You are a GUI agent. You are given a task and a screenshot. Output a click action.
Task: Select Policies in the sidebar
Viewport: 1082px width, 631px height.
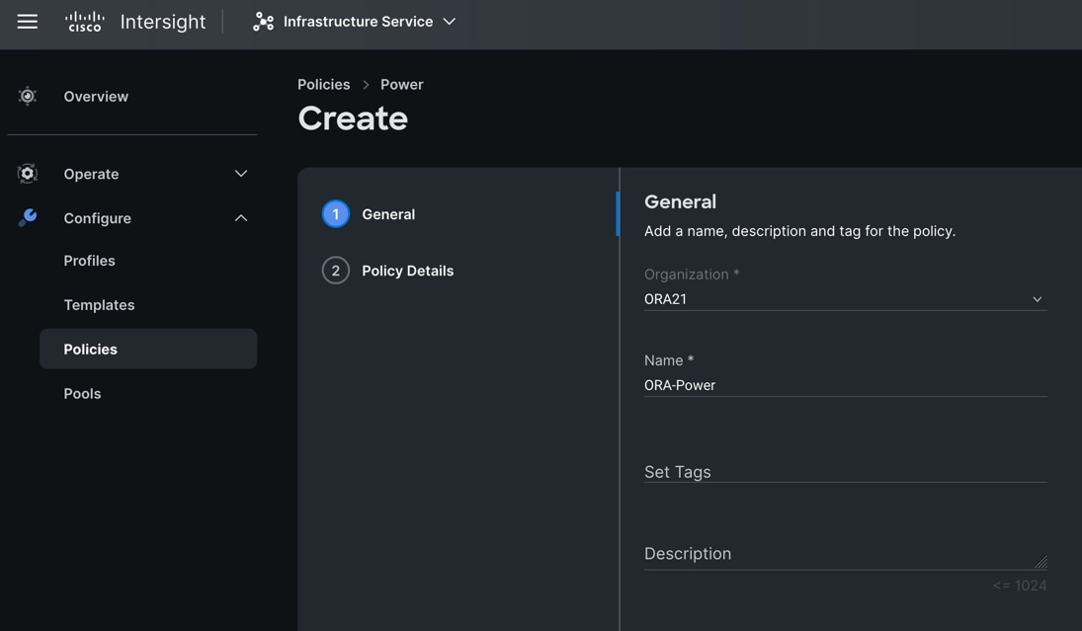click(91, 350)
